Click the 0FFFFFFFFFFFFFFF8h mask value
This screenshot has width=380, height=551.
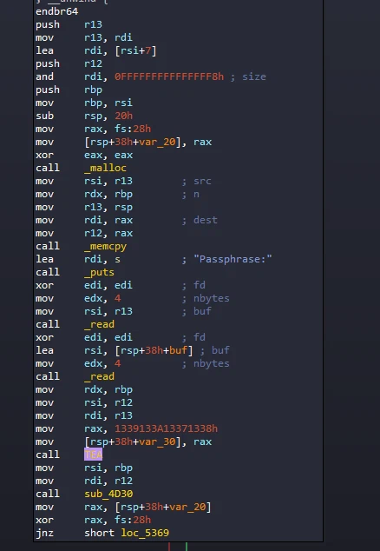pos(169,76)
